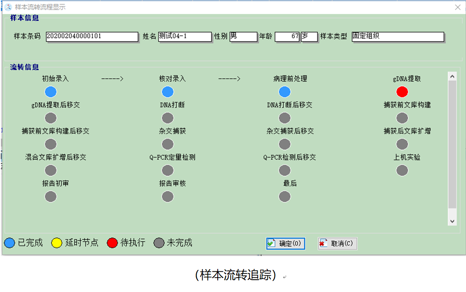Select the 报告审核 node circle

(x=167, y=196)
